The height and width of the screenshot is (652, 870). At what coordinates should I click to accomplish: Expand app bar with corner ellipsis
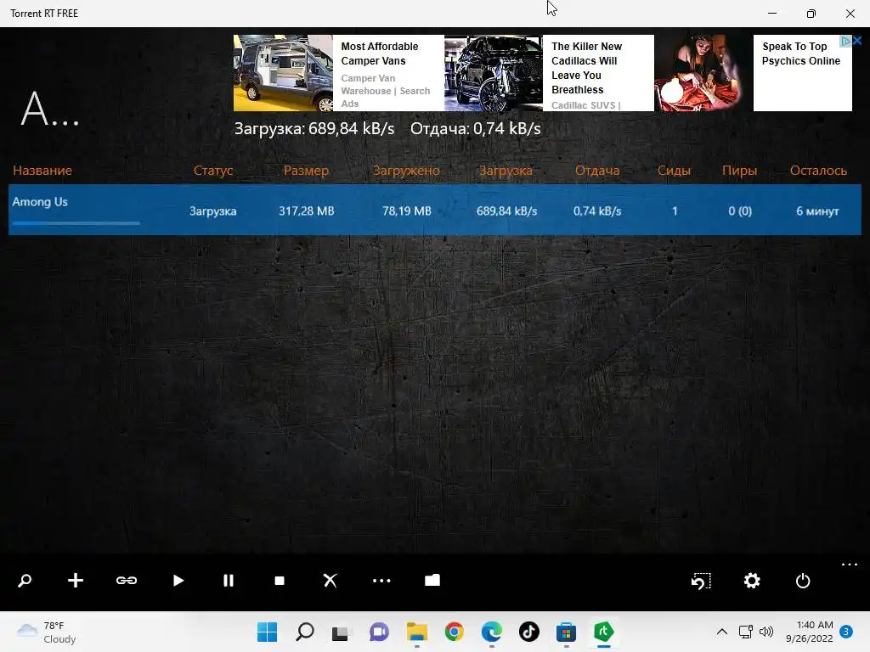pos(850,565)
